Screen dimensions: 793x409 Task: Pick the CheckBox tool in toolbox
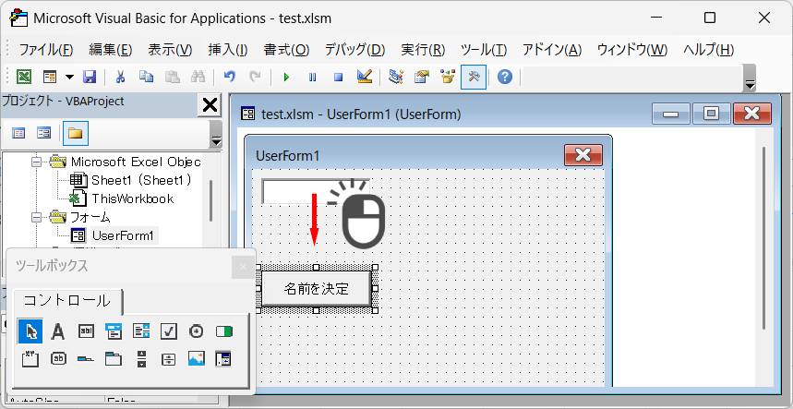tap(168, 331)
